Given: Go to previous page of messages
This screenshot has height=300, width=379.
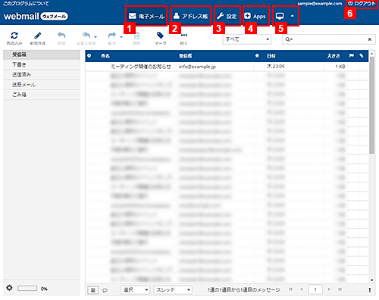Looking at the screenshot, I should point(302,289).
